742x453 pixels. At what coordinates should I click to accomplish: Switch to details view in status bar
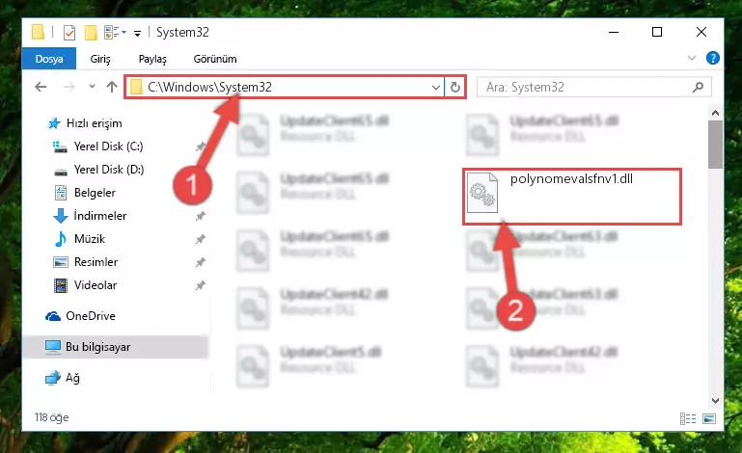(x=688, y=418)
